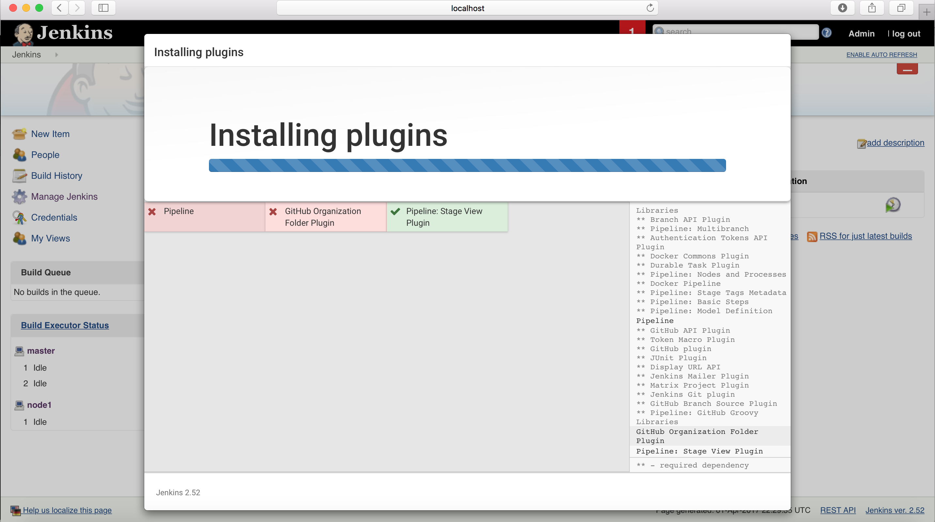Screen dimensions: 935x522
Task: Click 'GitHub Organization Folder Plugin' in install log
Action: (697, 437)
